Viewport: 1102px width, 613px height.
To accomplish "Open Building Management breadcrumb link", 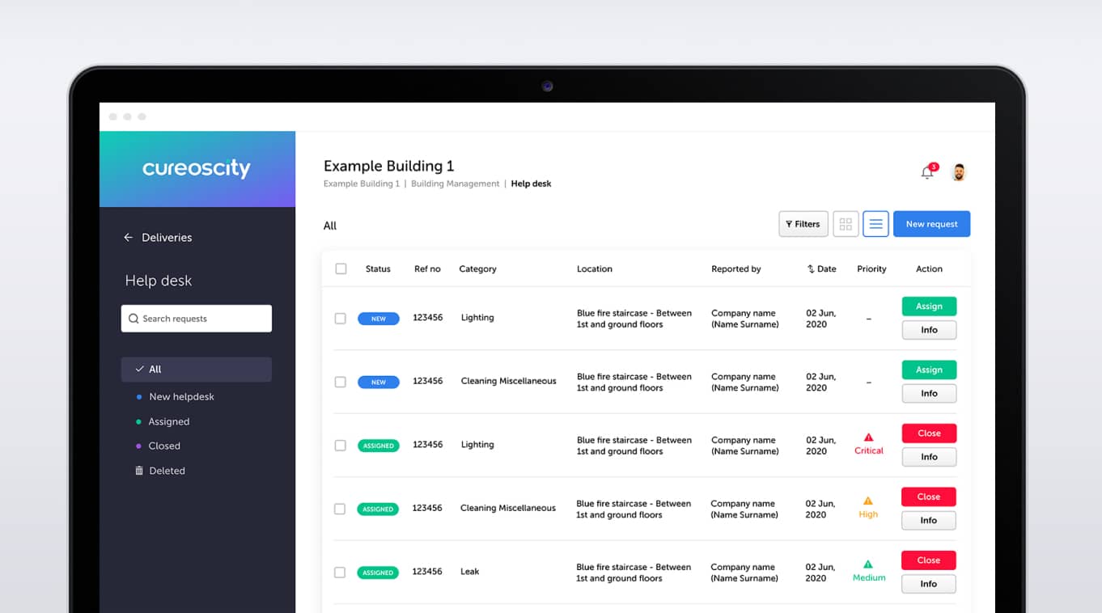I will (455, 184).
